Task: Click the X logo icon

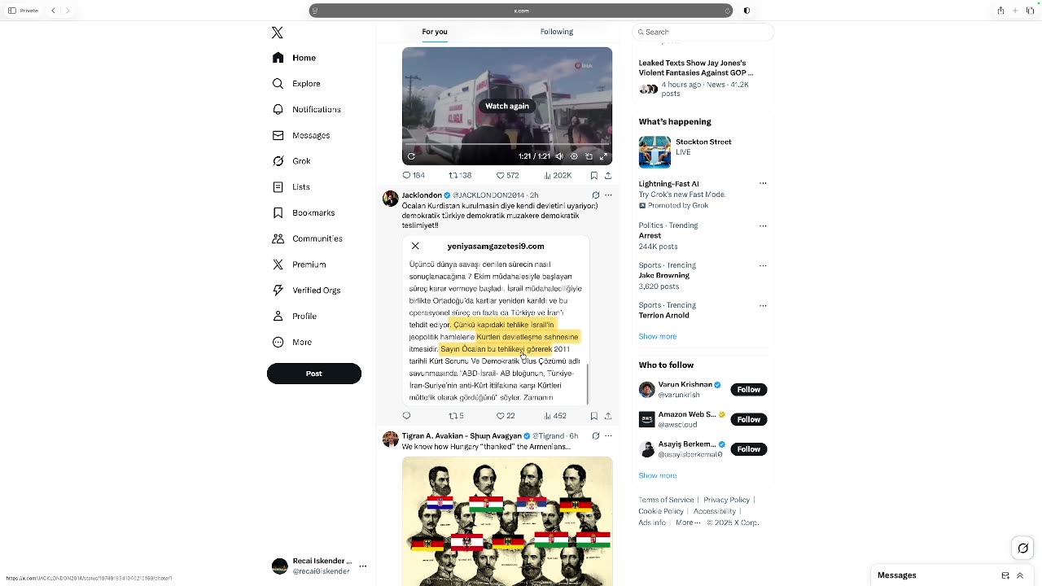Action: (278, 33)
